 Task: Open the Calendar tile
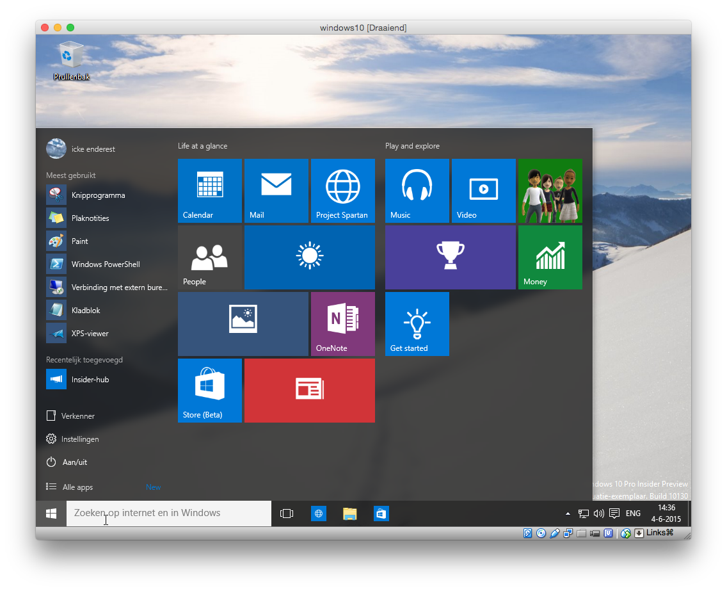pyautogui.click(x=210, y=190)
